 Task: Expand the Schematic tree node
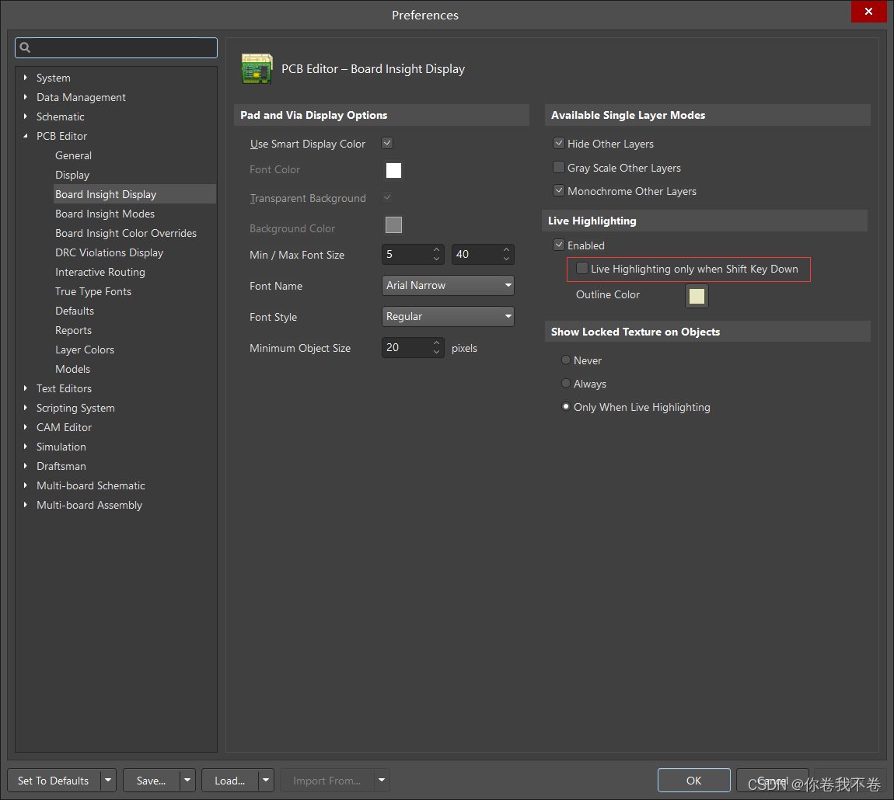(x=26, y=117)
